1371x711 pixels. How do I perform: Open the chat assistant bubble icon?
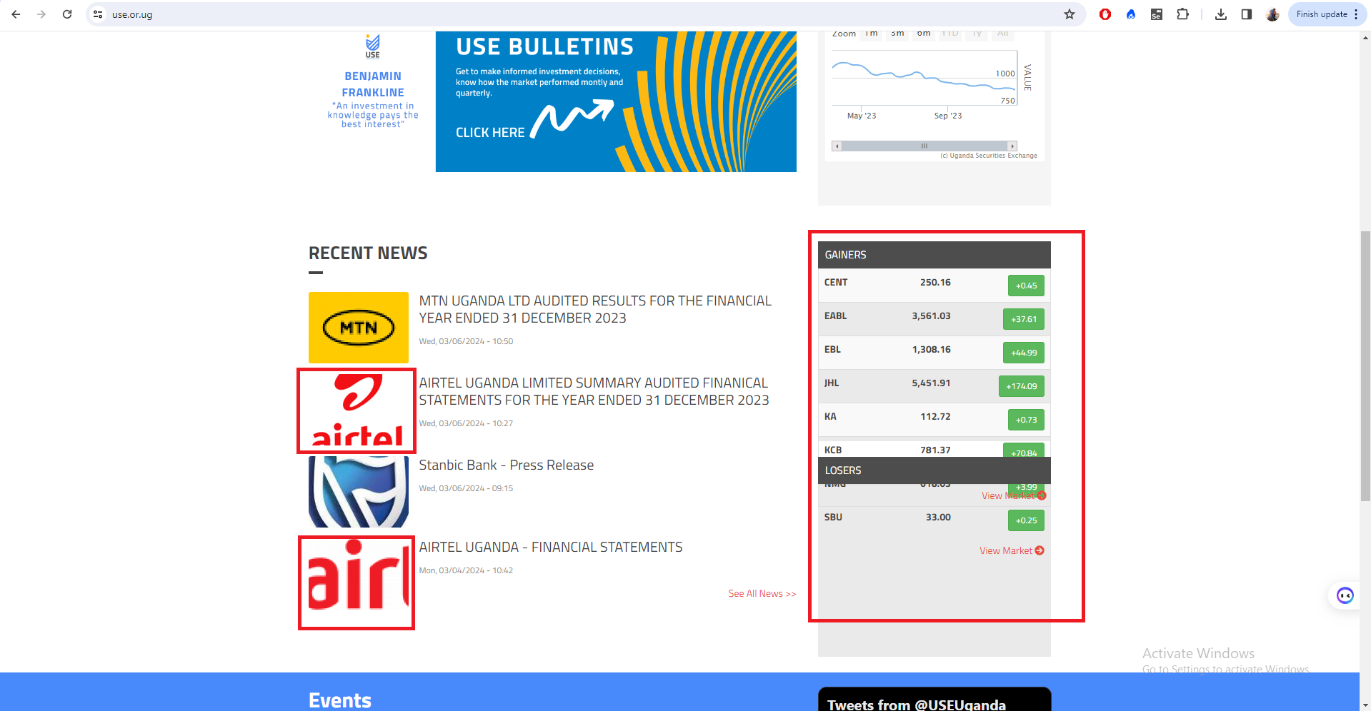point(1345,595)
